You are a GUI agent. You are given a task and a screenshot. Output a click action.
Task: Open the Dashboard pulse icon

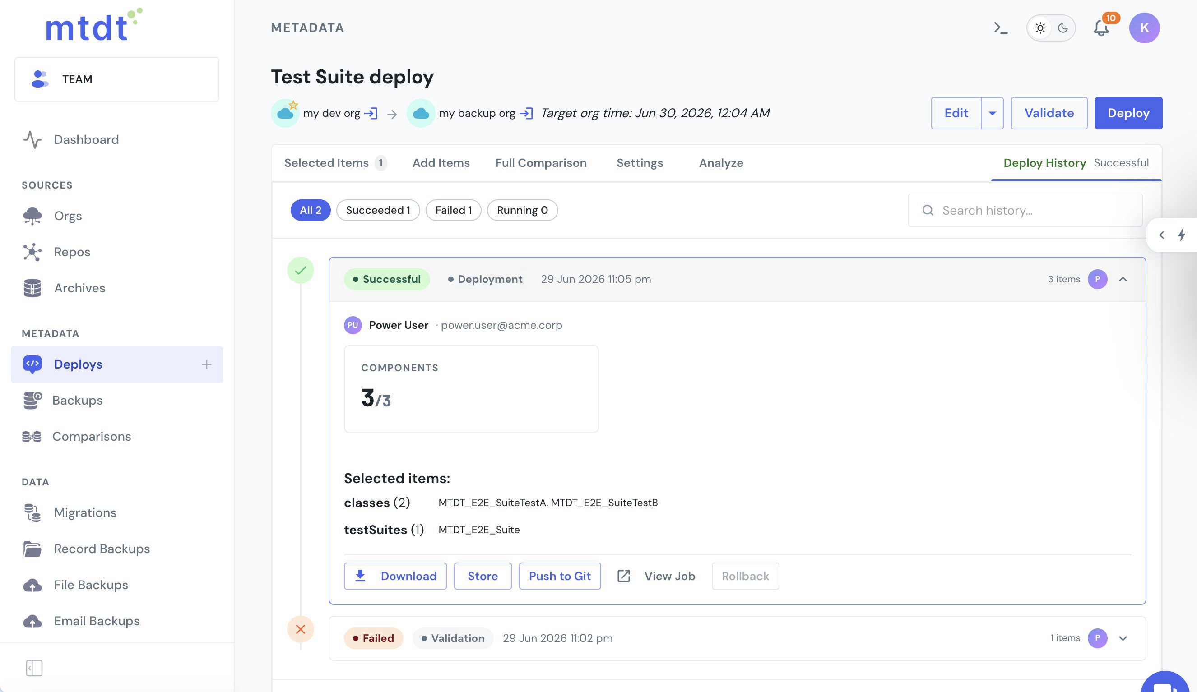click(32, 139)
